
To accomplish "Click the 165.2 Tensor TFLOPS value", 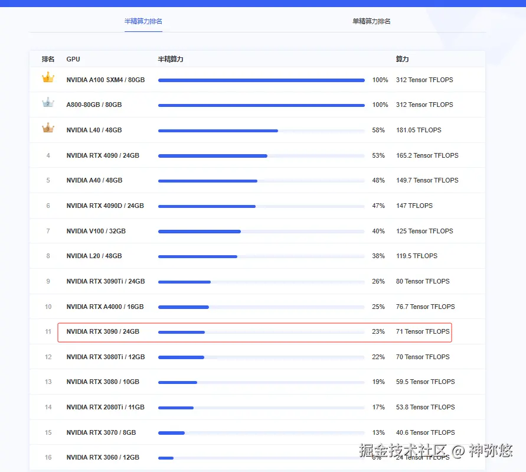I will pos(427,155).
